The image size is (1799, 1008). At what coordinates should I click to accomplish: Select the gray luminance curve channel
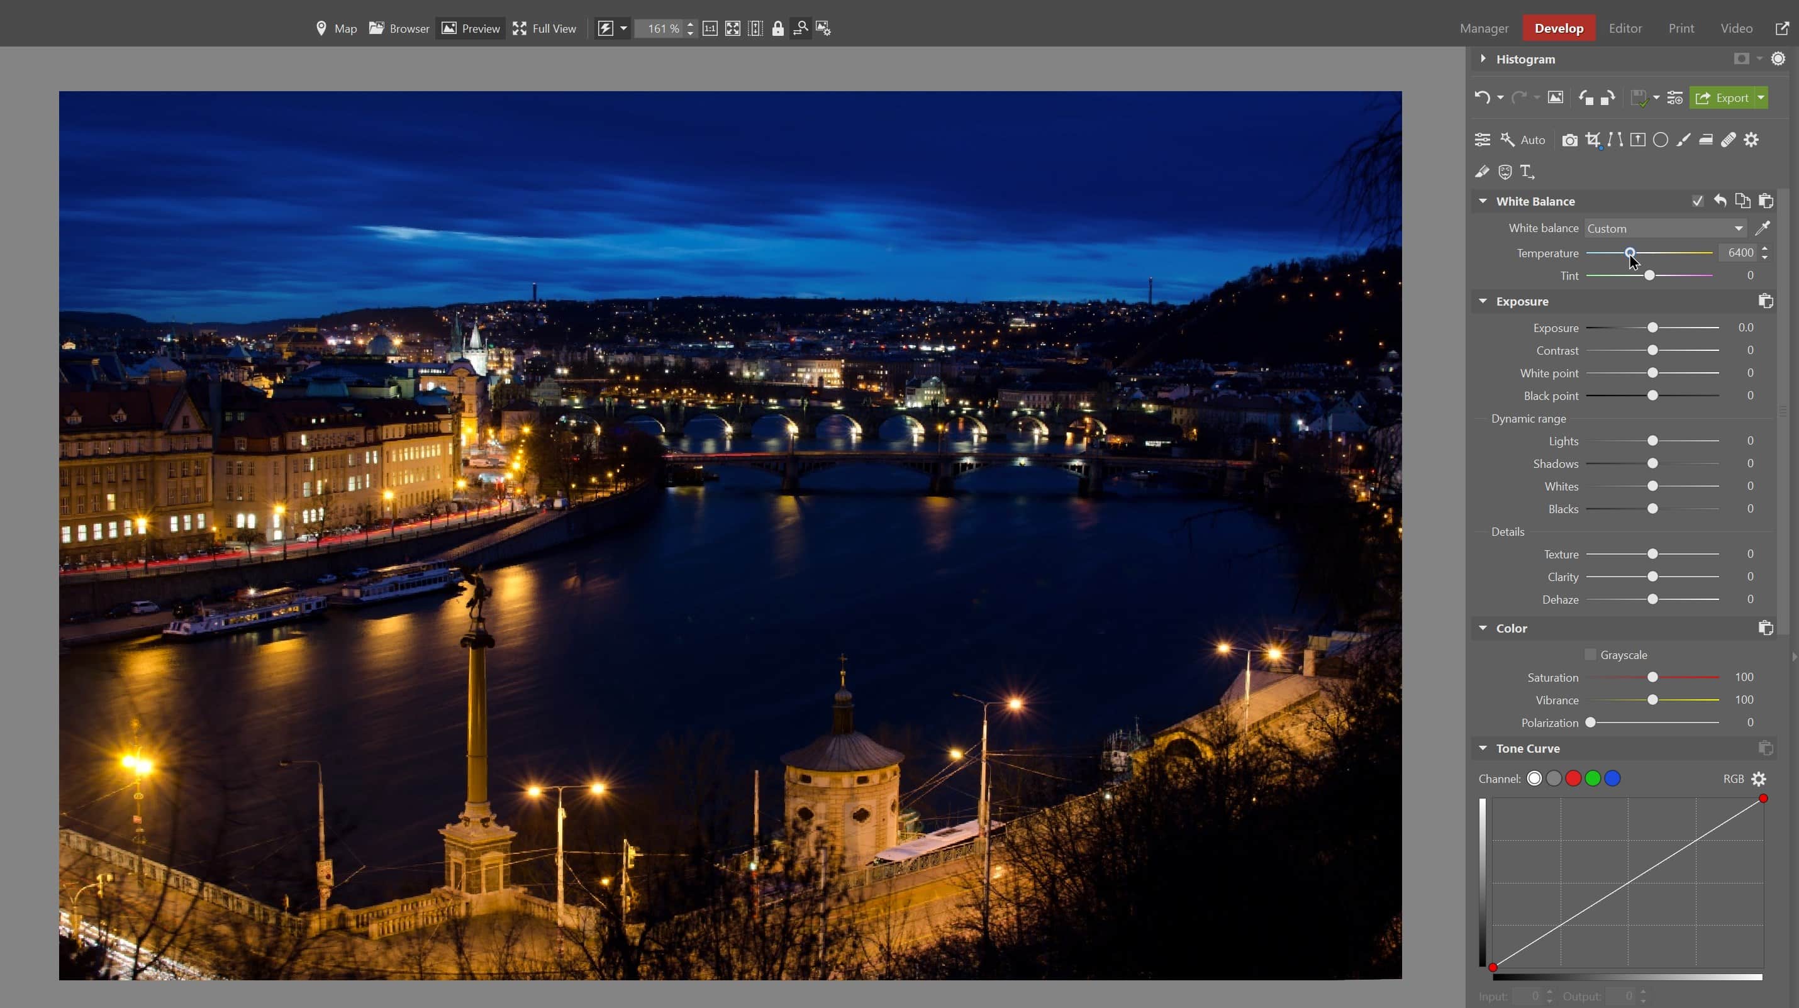click(x=1554, y=778)
